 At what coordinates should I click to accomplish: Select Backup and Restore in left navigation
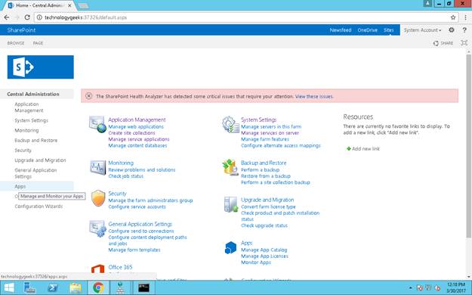35,140
